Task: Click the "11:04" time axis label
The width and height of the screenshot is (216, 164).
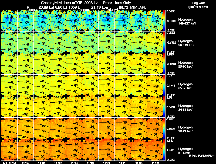Action: pos(42,163)
